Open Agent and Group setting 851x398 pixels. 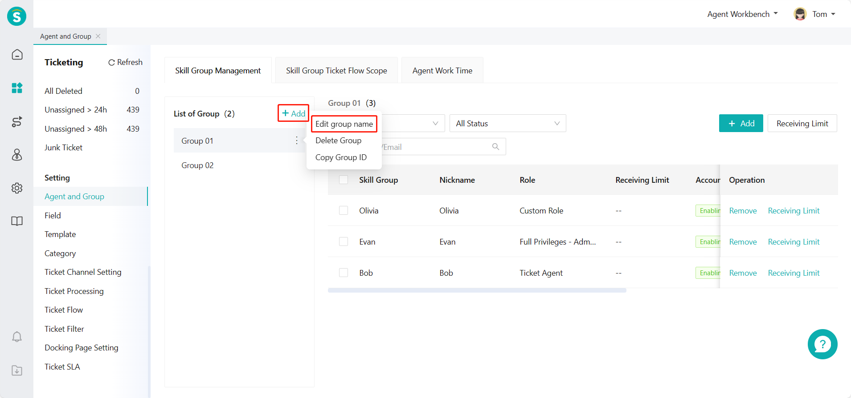click(x=90, y=196)
